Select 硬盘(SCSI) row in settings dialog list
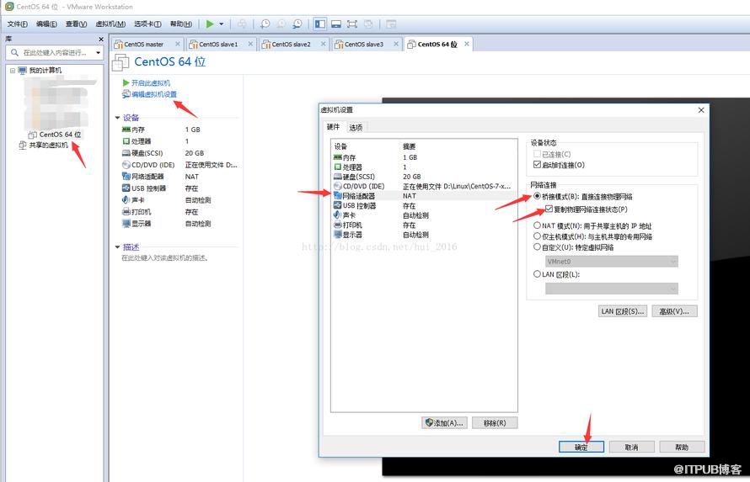This screenshot has width=750, height=482. tap(423, 177)
